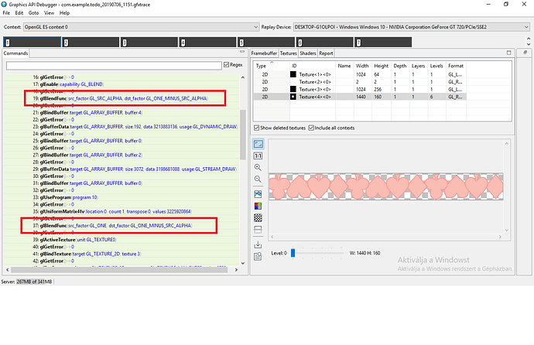Image resolution: width=534 pixels, height=345 pixels.
Task: Click the command search input field
Action: 112,66
